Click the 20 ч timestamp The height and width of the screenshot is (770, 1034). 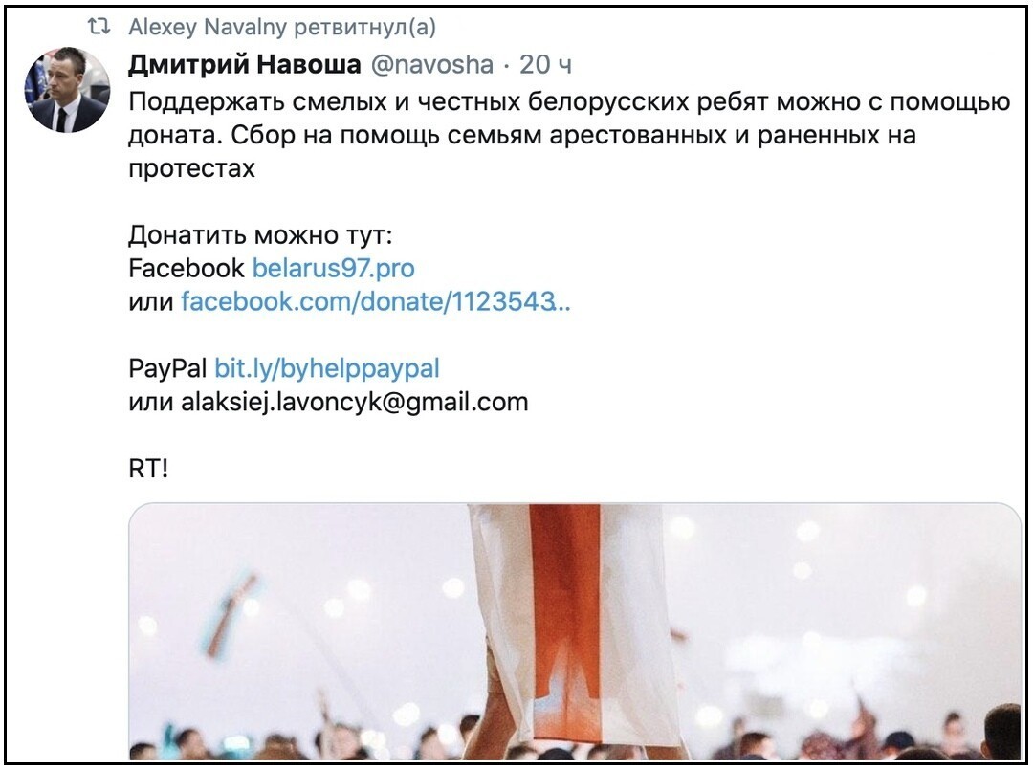545,65
